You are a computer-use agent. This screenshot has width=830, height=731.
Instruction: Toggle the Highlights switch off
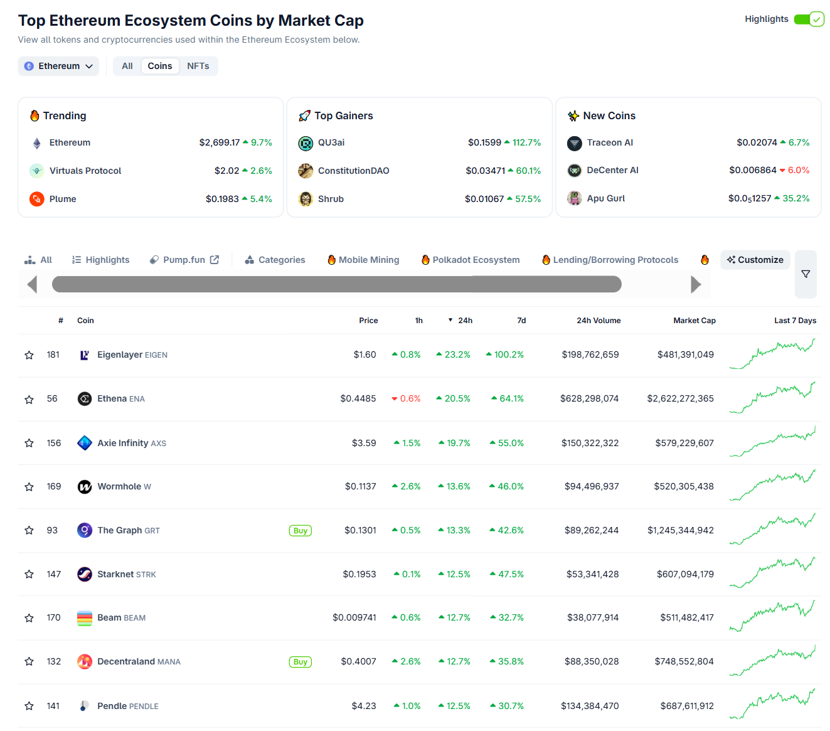pyautogui.click(x=809, y=19)
